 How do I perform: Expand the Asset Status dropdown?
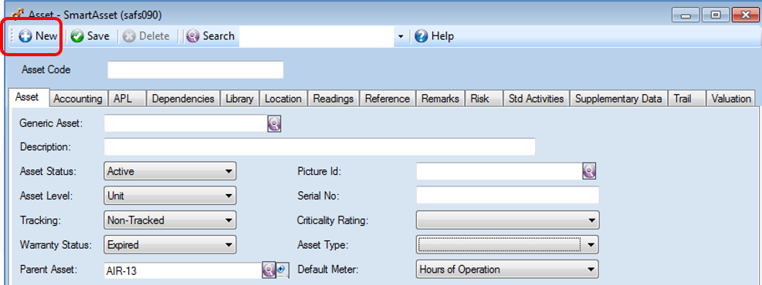point(170,171)
